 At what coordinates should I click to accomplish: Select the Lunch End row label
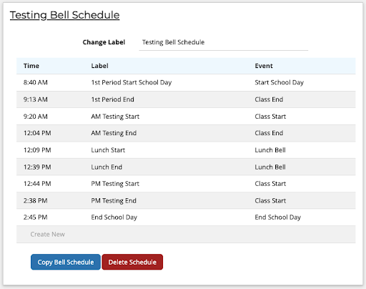tap(107, 167)
